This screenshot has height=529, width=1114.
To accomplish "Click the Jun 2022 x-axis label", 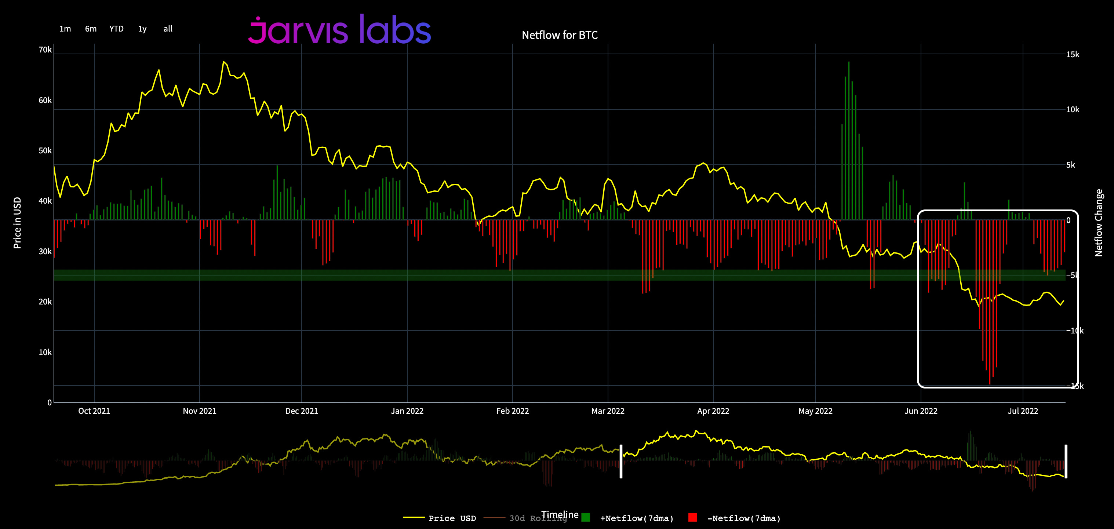I will pos(921,411).
